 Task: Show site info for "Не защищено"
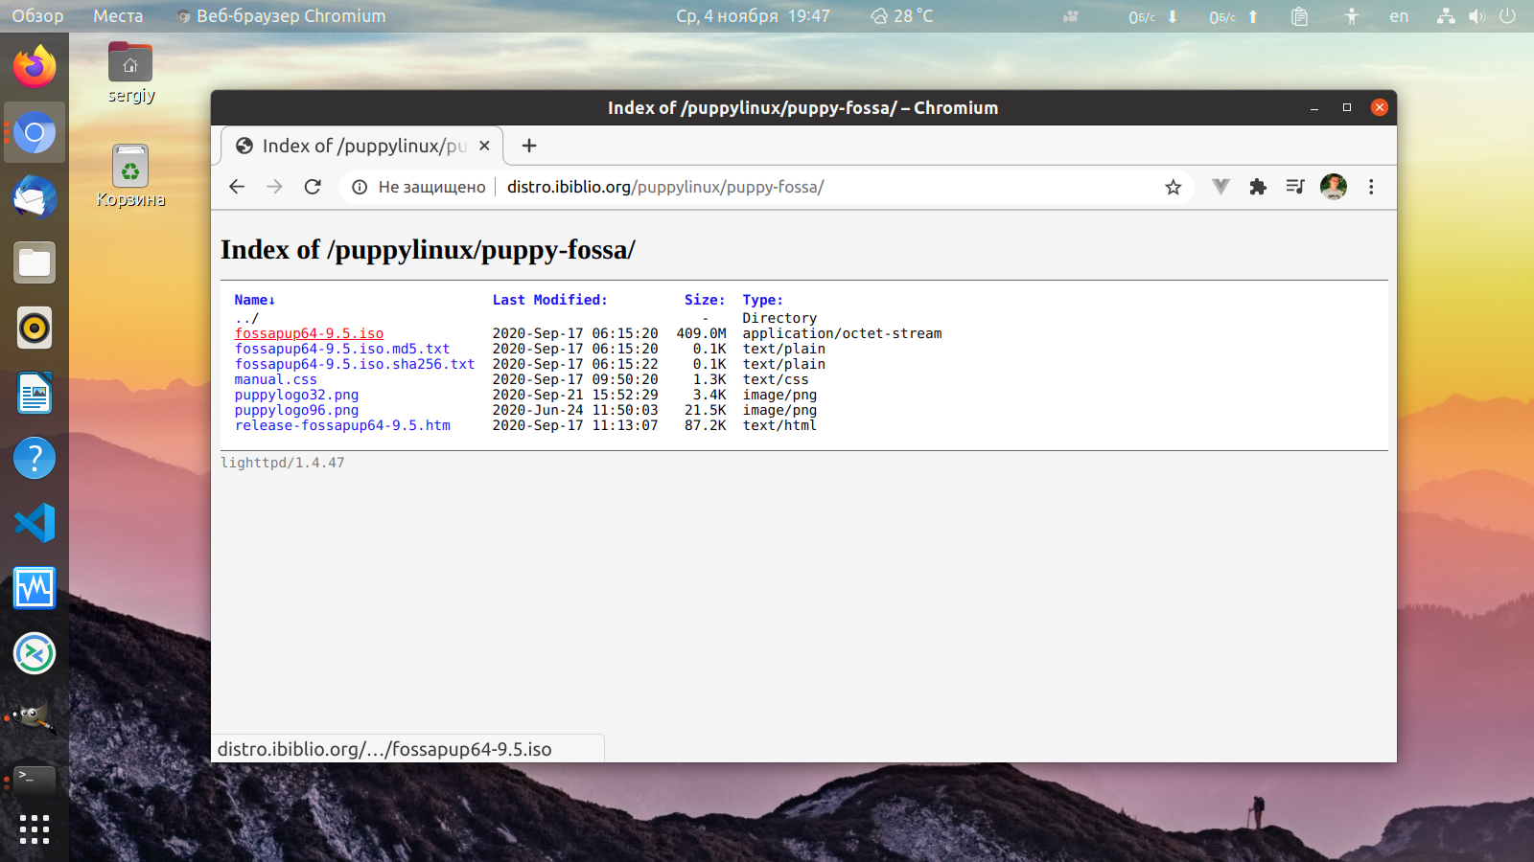pos(419,187)
